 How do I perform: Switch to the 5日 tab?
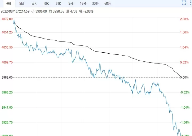pyautogui.click(x=22, y=3)
